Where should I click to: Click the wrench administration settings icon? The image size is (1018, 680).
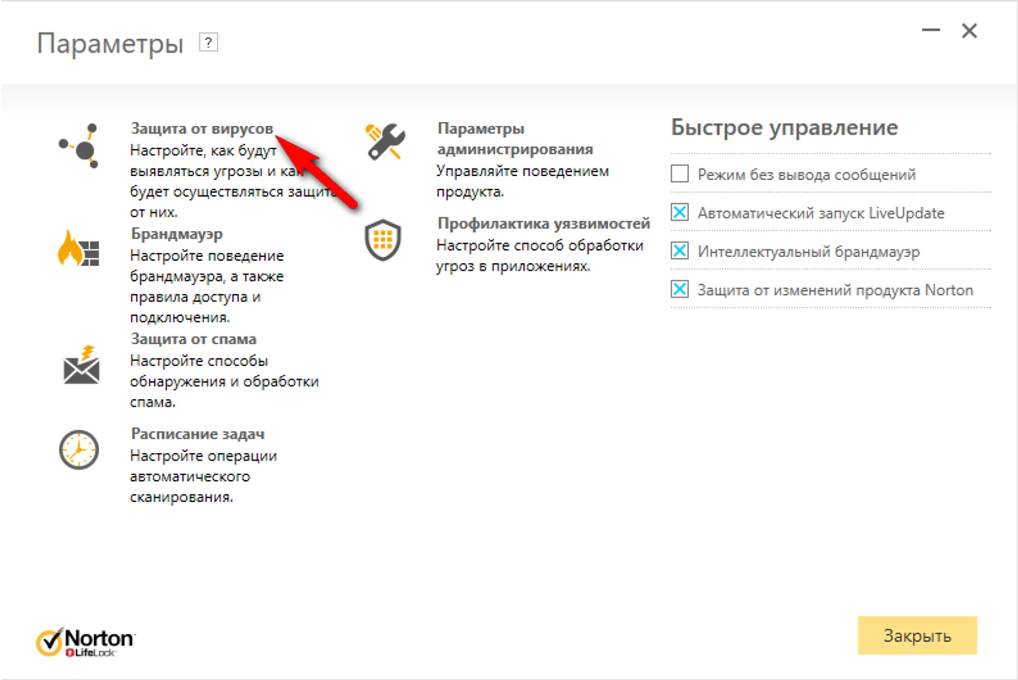[x=385, y=142]
